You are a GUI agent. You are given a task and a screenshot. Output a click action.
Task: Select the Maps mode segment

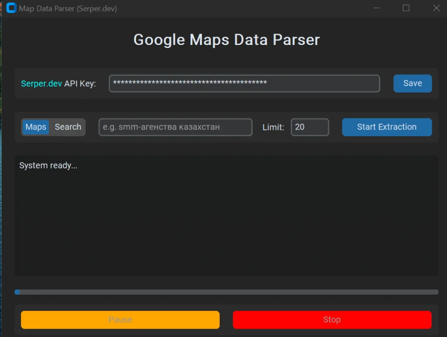(36, 127)
